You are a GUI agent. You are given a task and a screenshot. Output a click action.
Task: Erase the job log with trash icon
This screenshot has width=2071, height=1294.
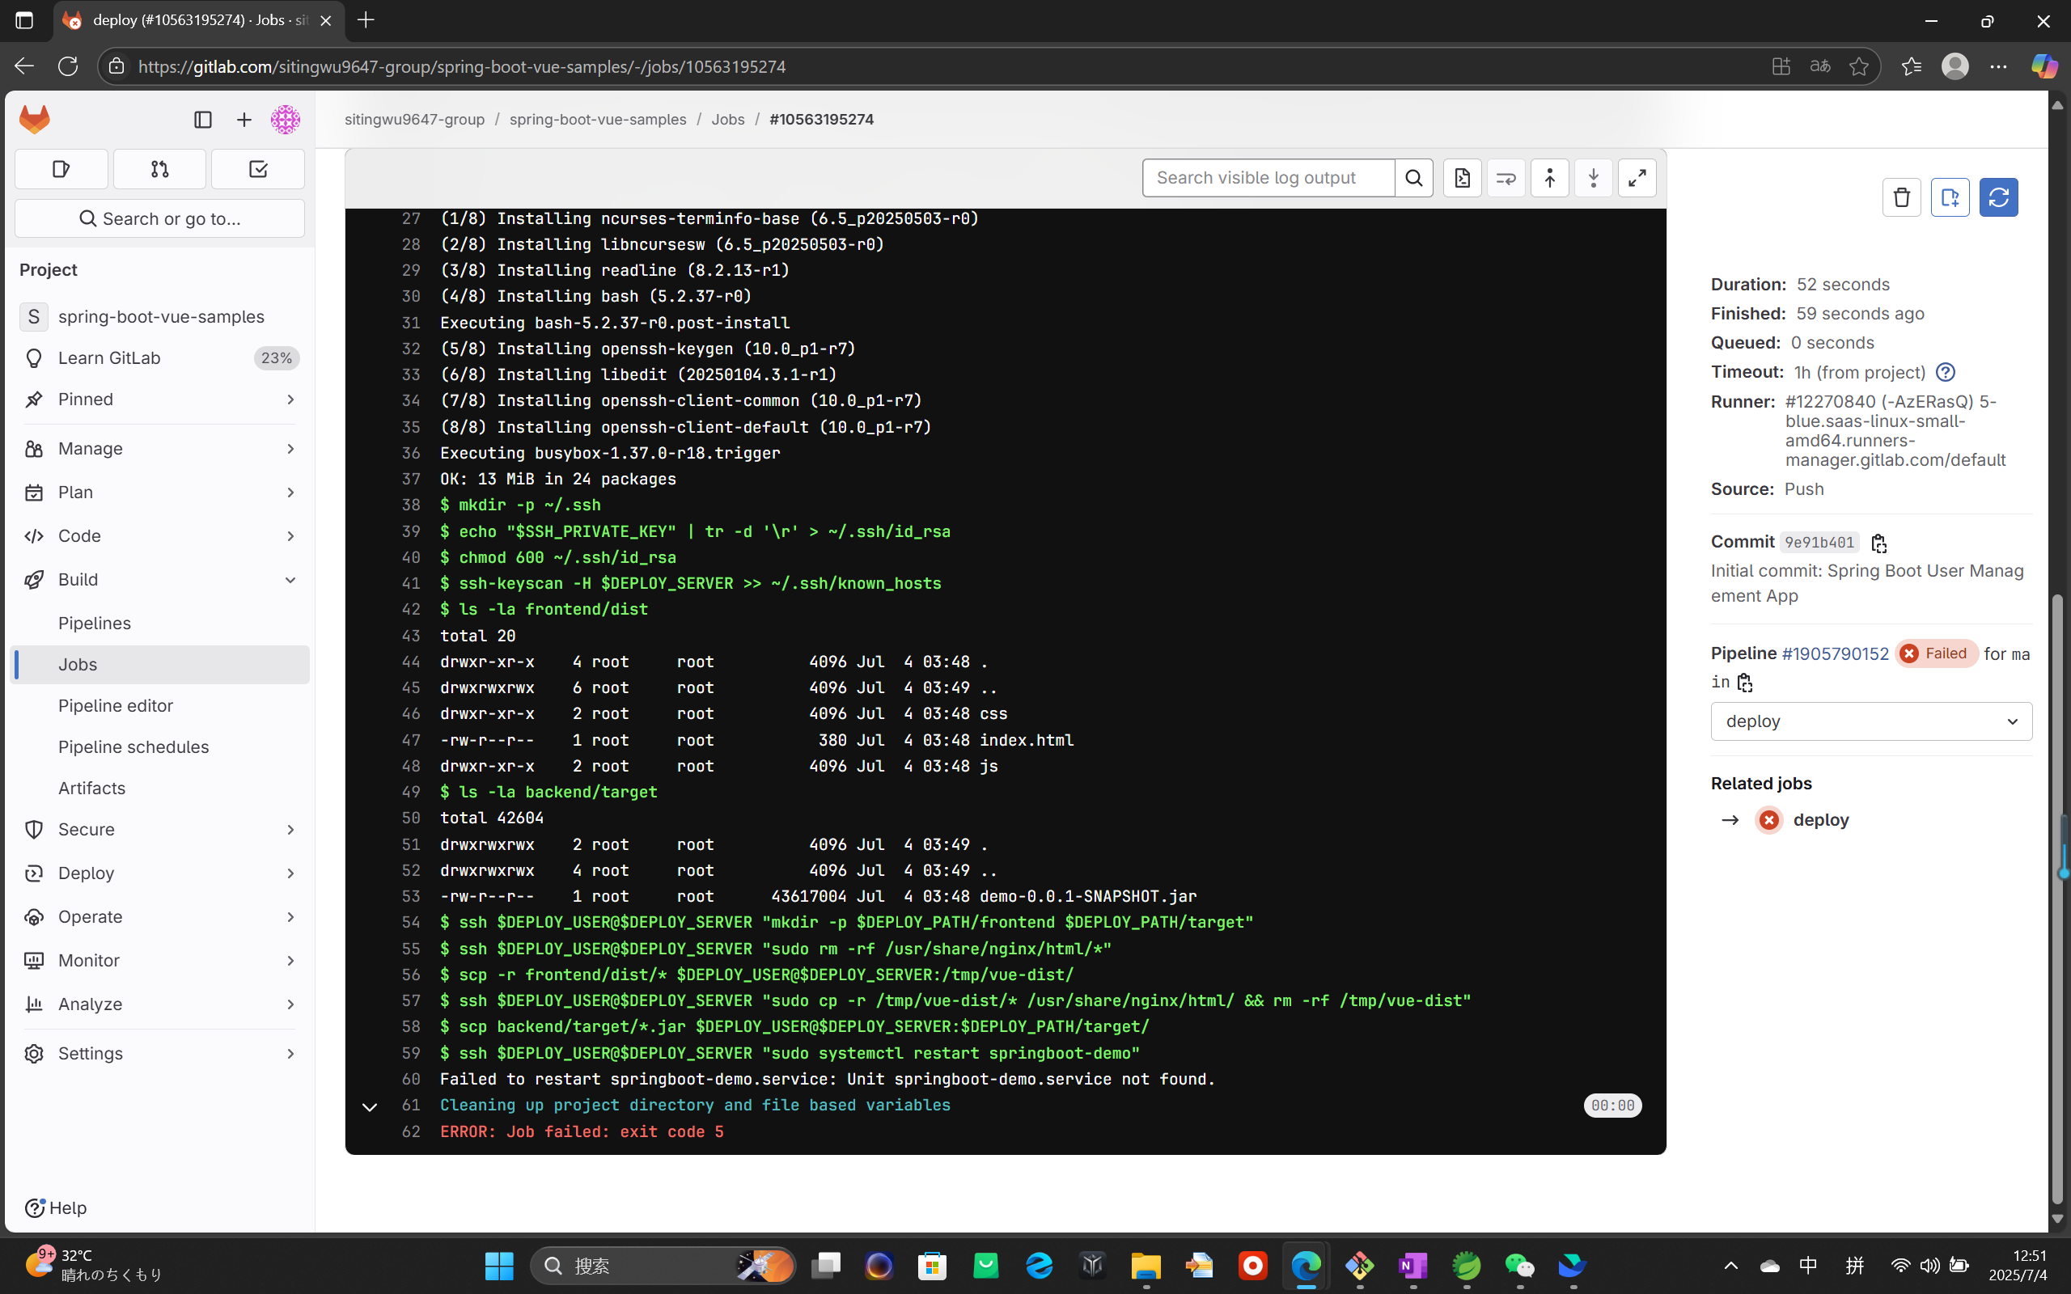click(1900, 197)
